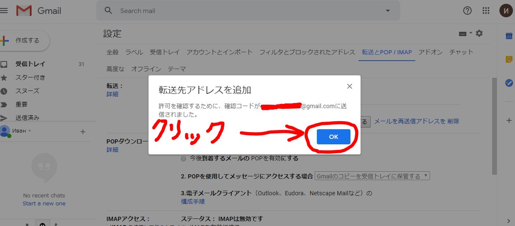Switch to the 全般 tab
This screenshot has width=515, height=226.
112,52
